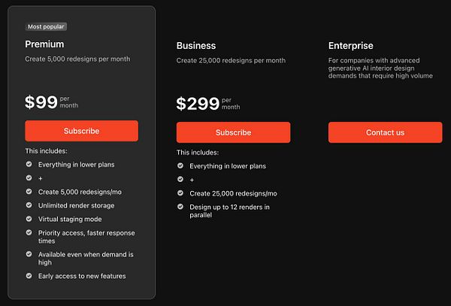The width and height of the screenshot is (451, 306).
Task: Click the $299 per month price
Action: point(207,104)
